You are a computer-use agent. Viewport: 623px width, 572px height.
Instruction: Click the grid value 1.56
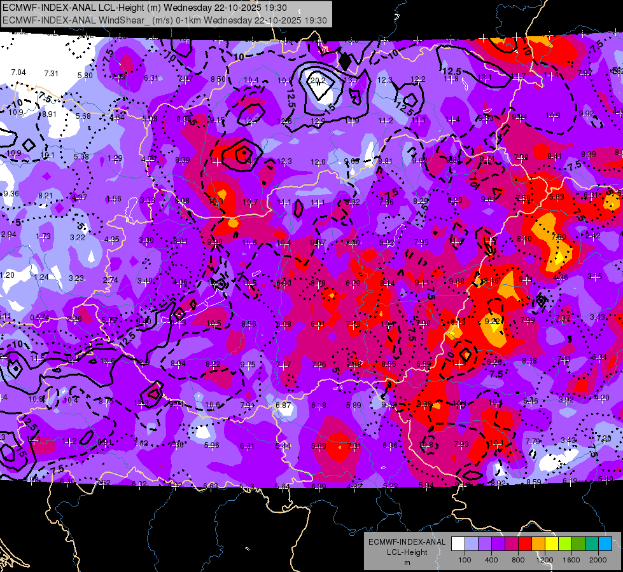tap(114, 198)
